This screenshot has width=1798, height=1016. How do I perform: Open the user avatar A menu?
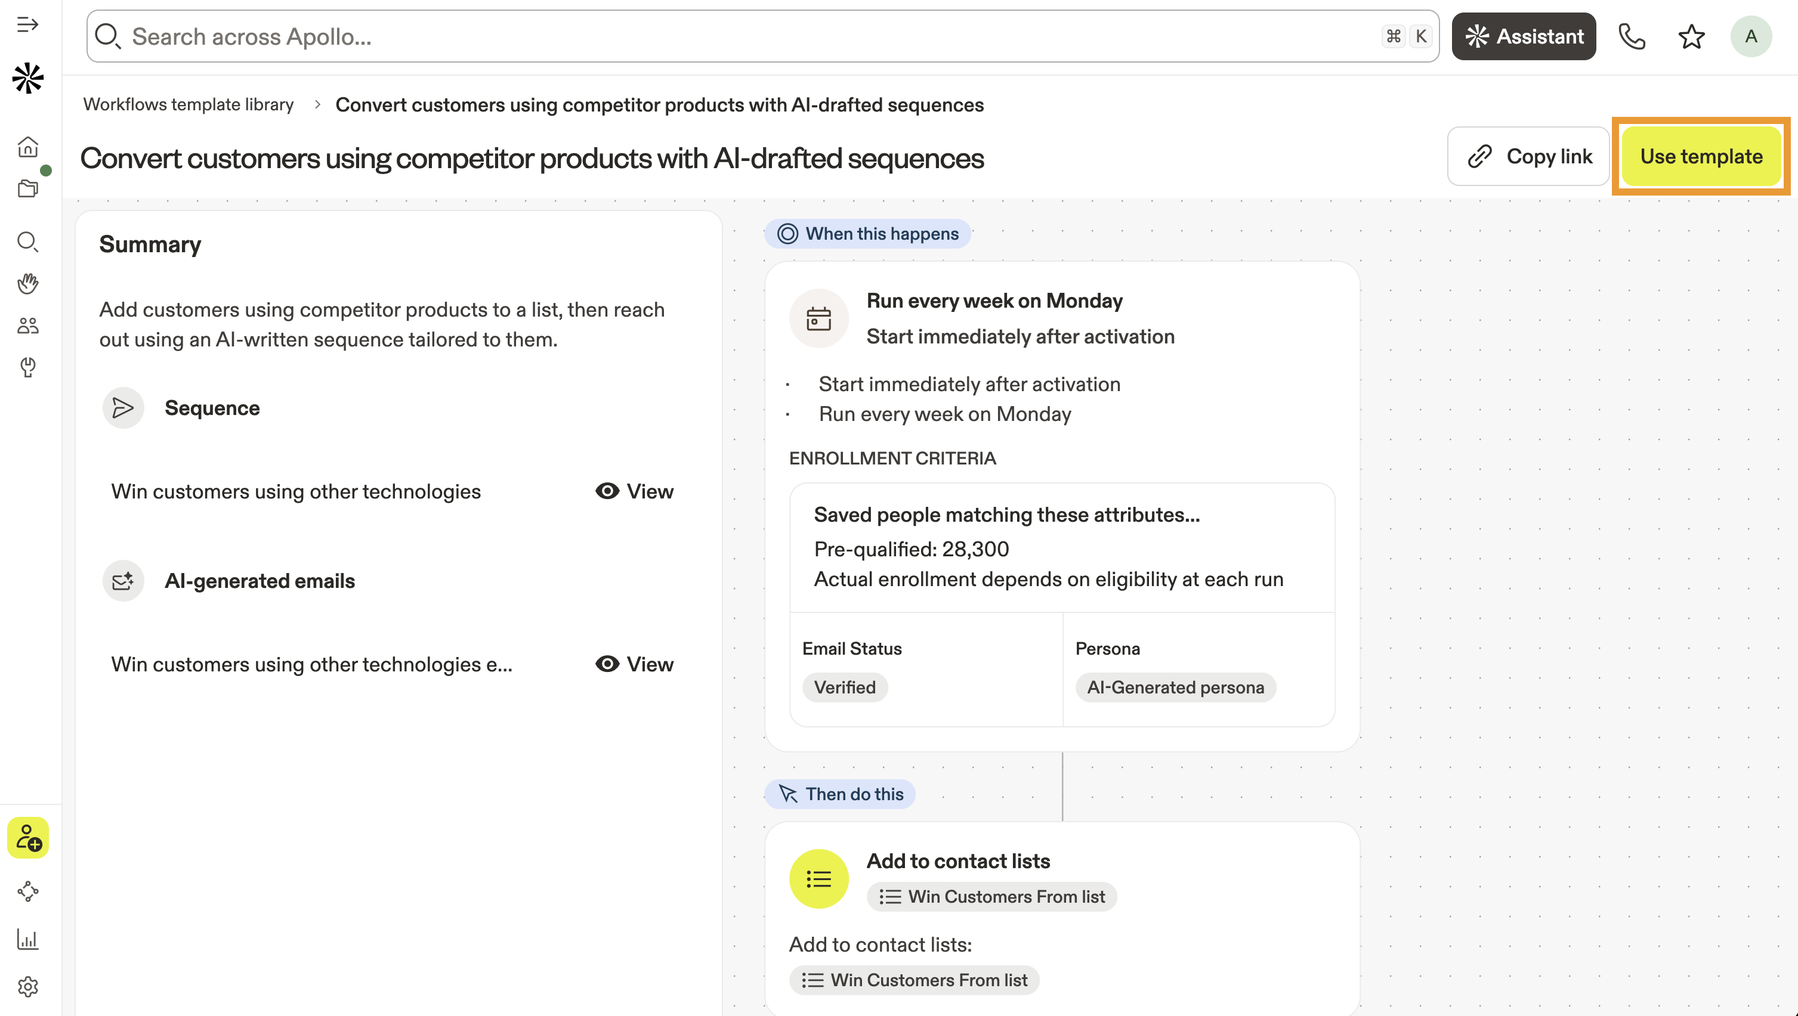[x=1750, y=36]
